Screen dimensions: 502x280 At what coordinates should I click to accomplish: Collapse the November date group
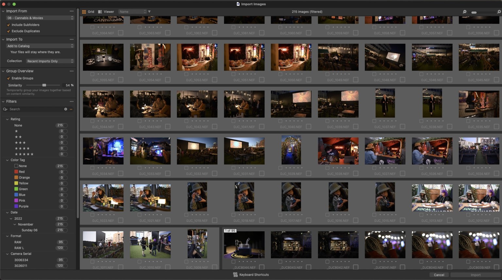point(14,224)
